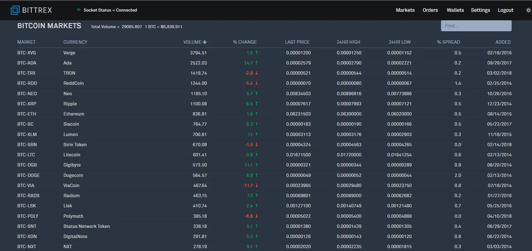Open the BTC-VIA market
Image resolution: width=532 pixels, height=251 pixels.
tap(26, 186)
